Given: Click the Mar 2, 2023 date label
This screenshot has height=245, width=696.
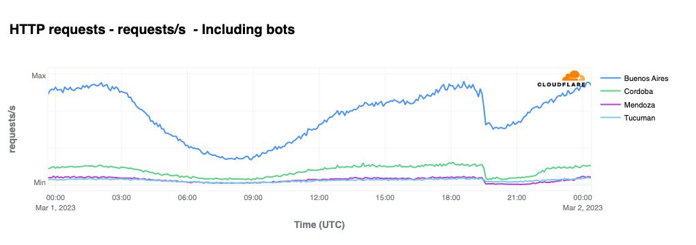Looking at the screenshot, I should (583, 208).
